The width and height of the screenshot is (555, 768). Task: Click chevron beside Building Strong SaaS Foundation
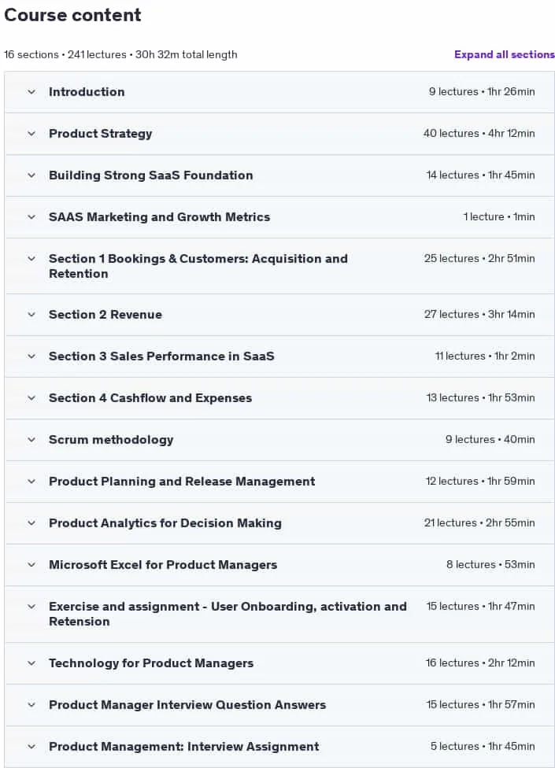coord(31,175)
